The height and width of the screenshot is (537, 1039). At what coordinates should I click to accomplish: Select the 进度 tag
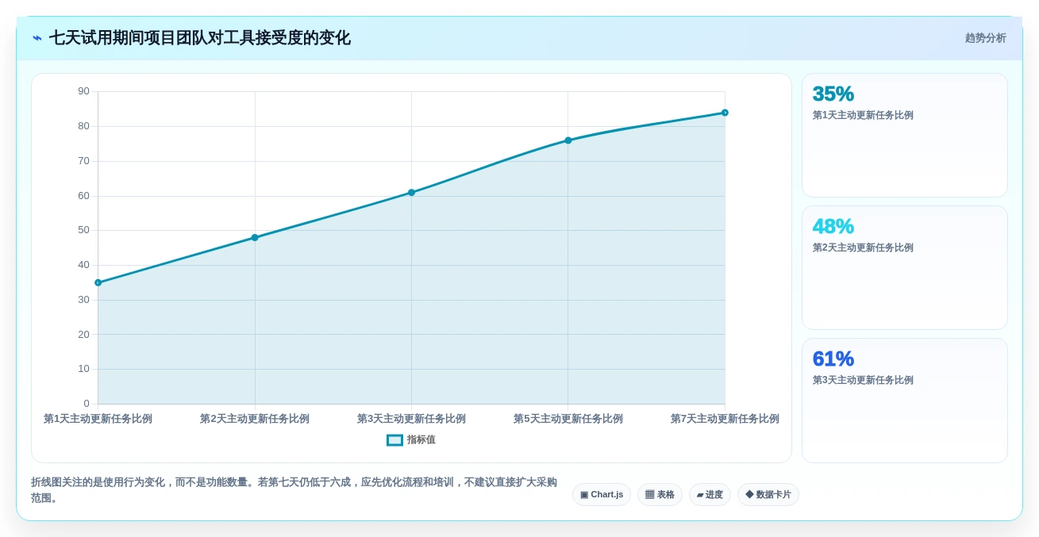[710, 495]
